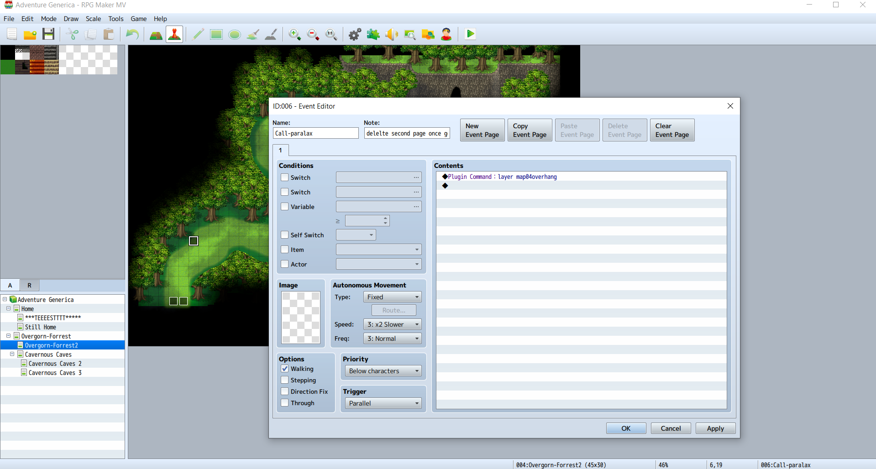
Task: Collapse the Adventure Generica tree root
Action: 5,299
